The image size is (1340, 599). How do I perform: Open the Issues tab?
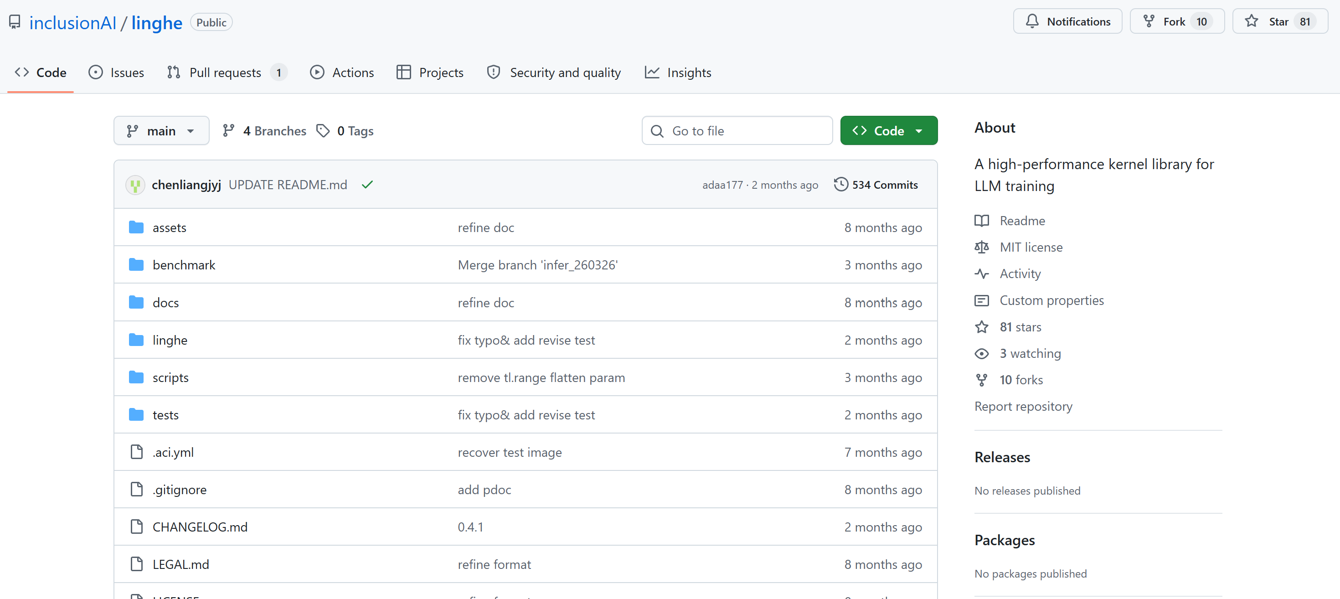[x=117, y=72]
